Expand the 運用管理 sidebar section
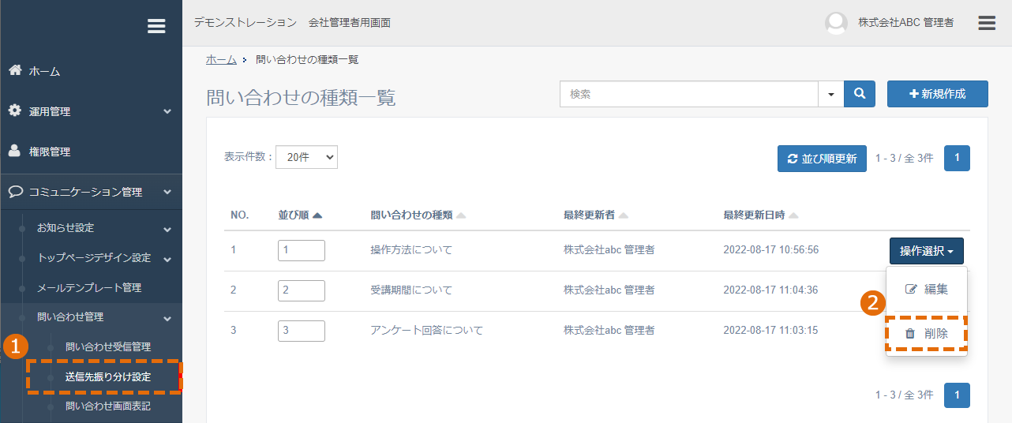 tap(167, 111)
